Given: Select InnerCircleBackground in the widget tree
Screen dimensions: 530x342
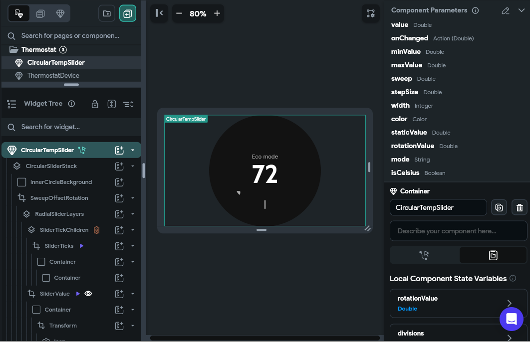Looking at the screenshot, I should pos(61,182).
